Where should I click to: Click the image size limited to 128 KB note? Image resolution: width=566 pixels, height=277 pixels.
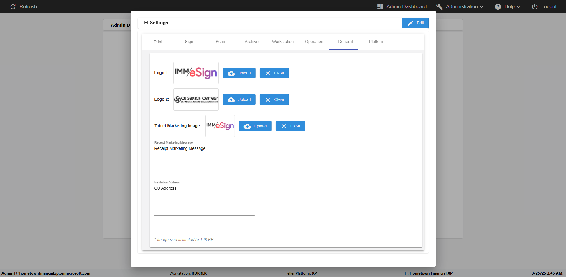point(185,240)
